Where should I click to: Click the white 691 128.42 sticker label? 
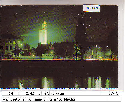[x=91, y=8]
